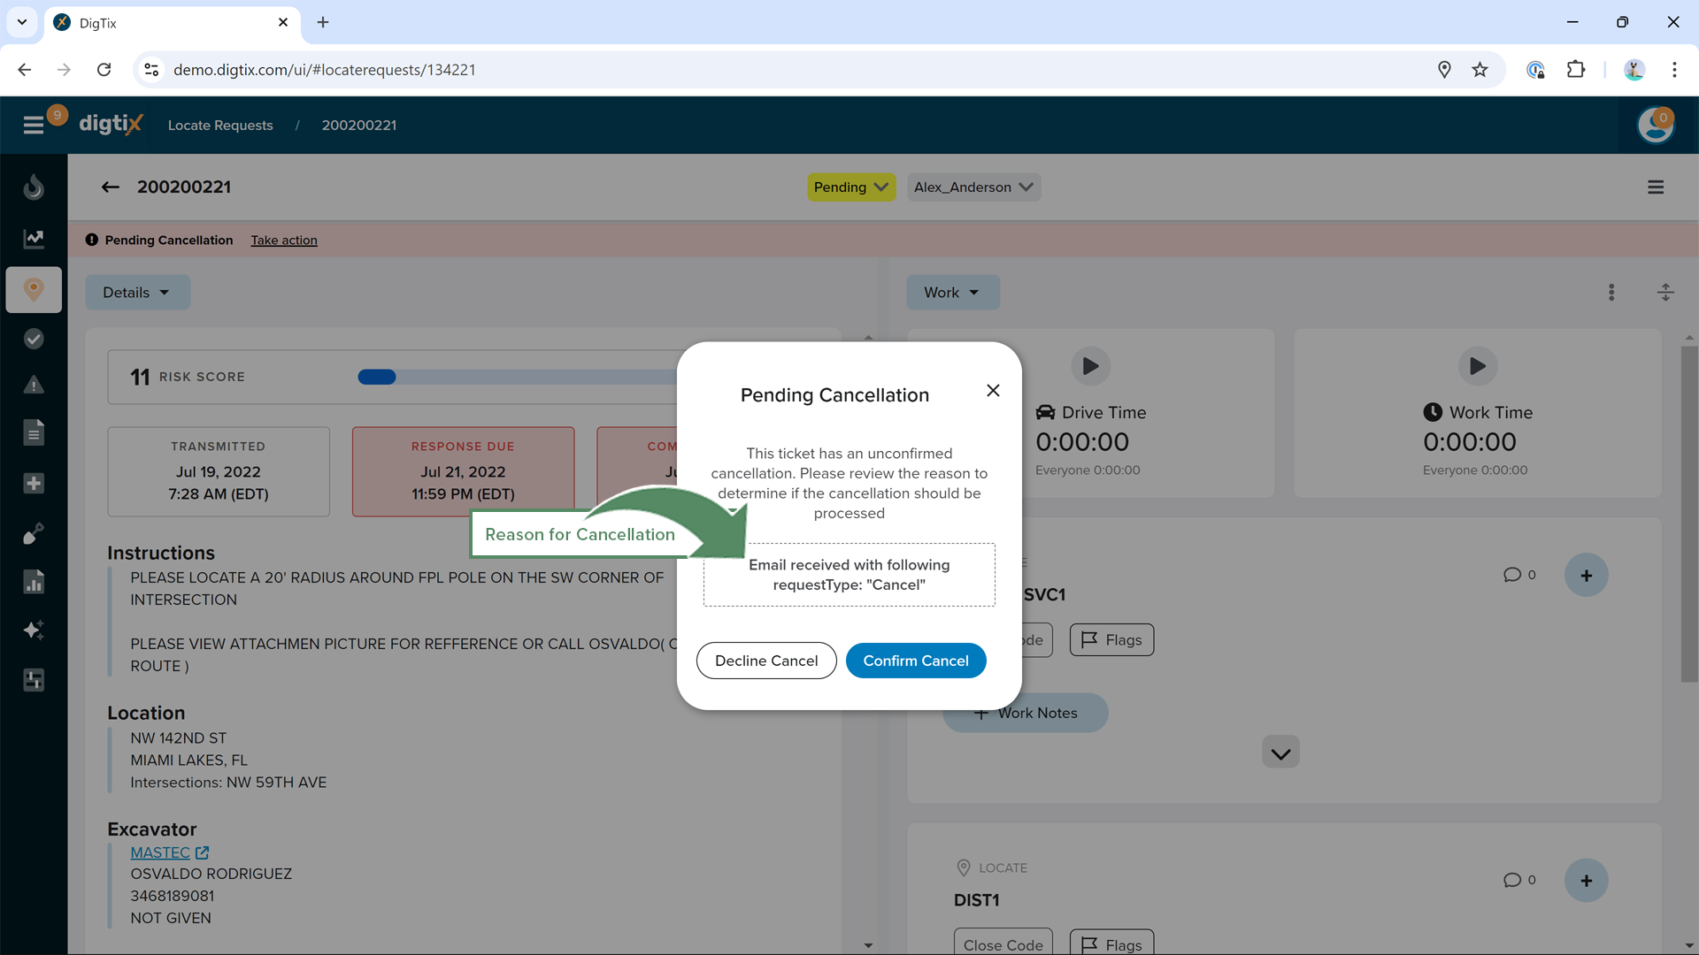Screen dimensions: 1699x955
Task: Click the flame icon in the sidebar
Action: tap(34, 187)
